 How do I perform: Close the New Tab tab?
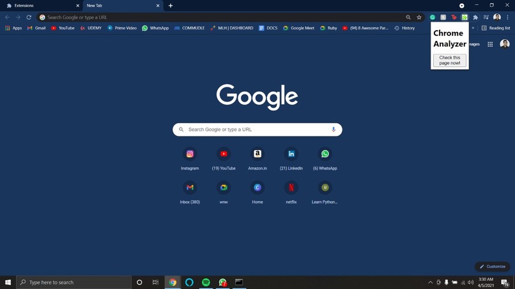pos(158,6)
